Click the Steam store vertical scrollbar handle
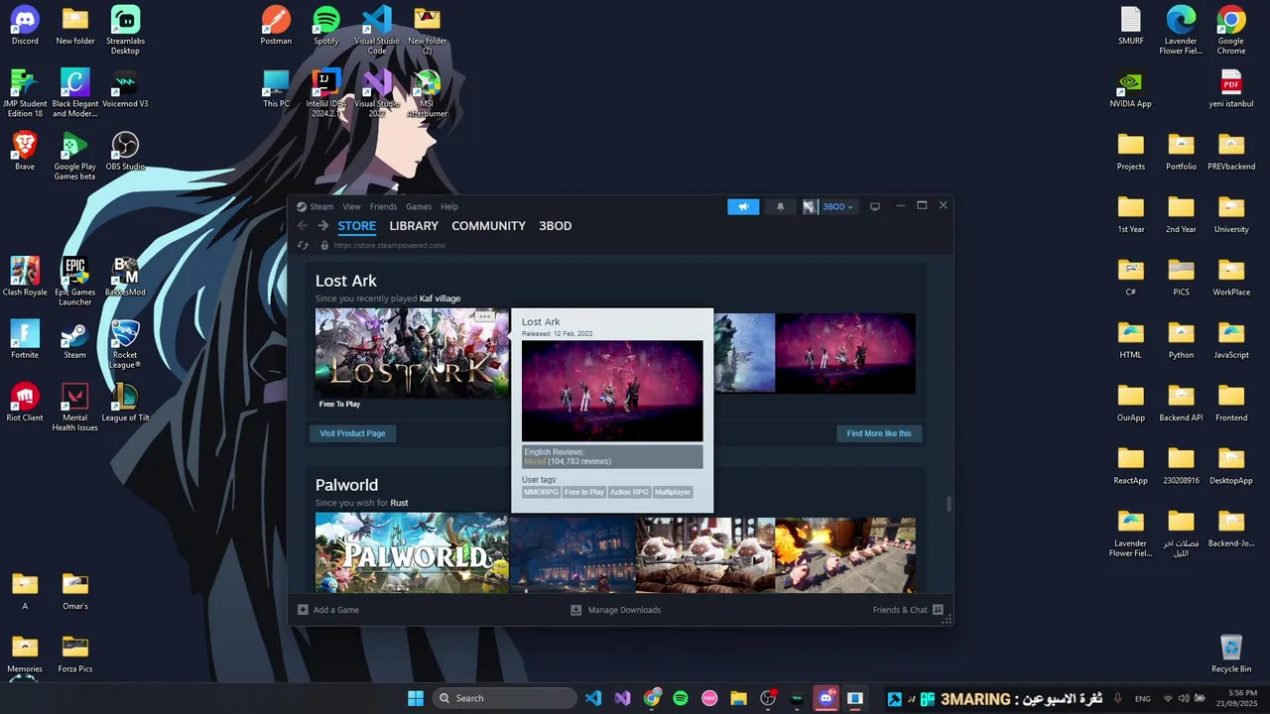Image resolution: width=1270 pixels, height=714 pixels. (949, 504)
